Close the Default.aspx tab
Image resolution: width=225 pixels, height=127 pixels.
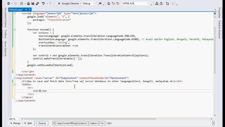[x=30, y=10]
